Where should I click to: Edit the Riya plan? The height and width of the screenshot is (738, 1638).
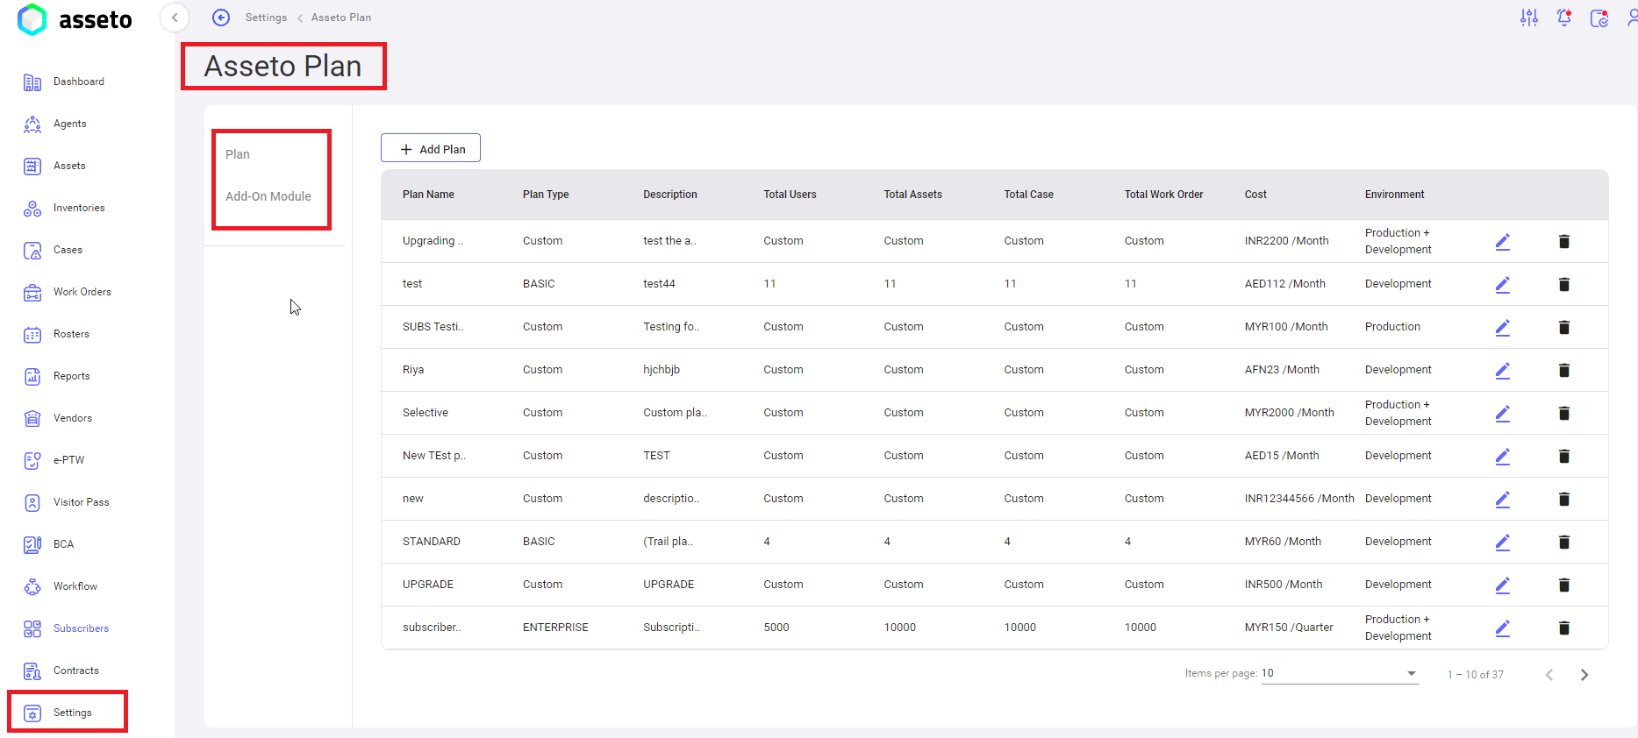[1503, 370]
